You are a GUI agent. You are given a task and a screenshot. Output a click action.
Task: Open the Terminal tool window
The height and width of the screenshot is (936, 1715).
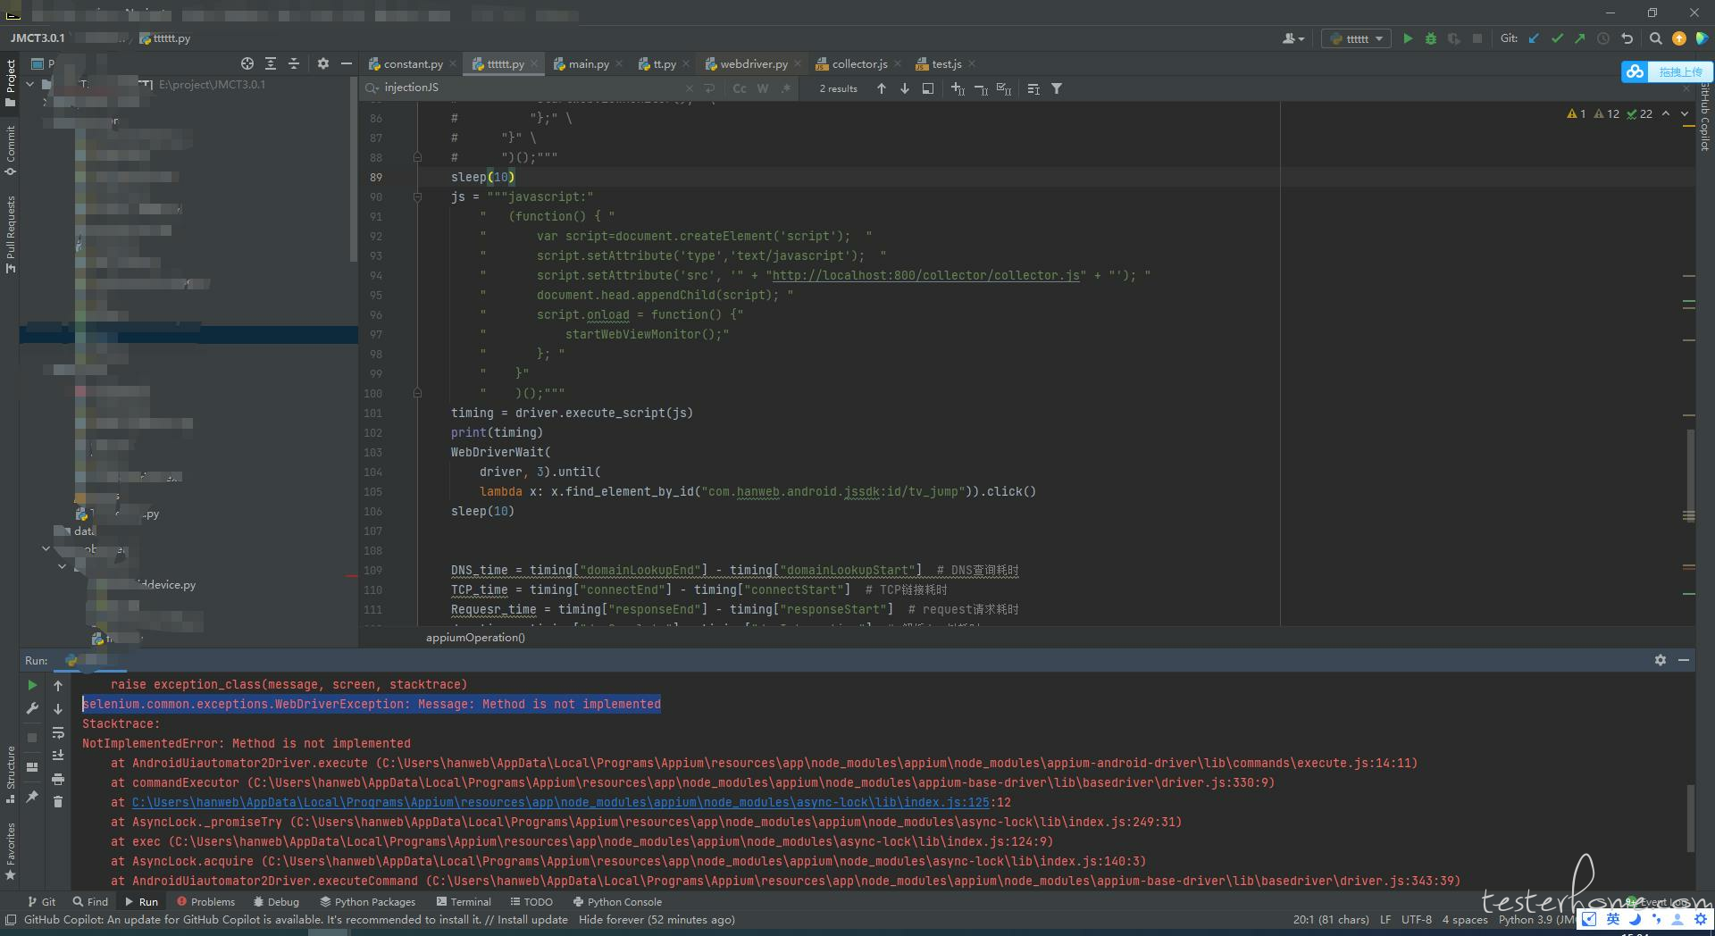pyautogui.click(x=463, y=902)
